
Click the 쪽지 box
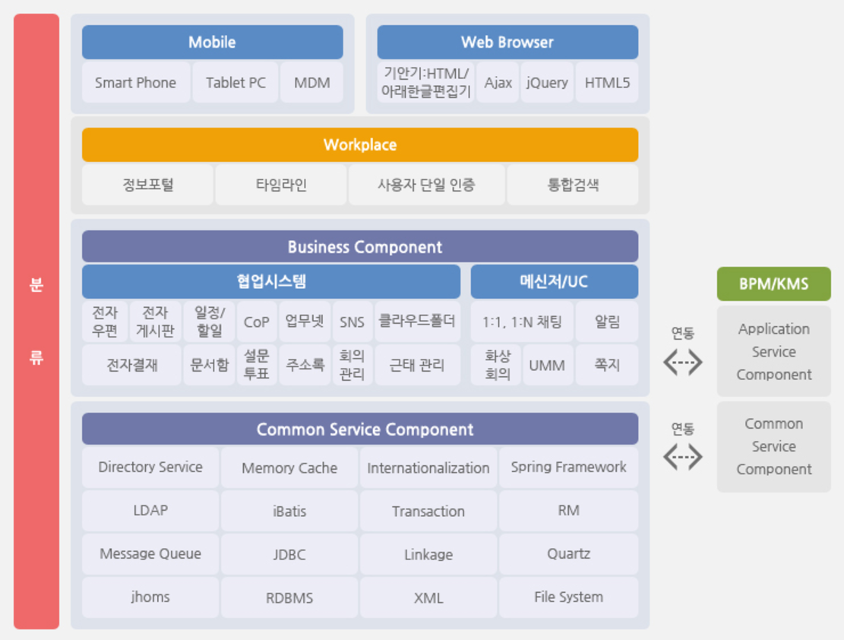coord(607,365)
